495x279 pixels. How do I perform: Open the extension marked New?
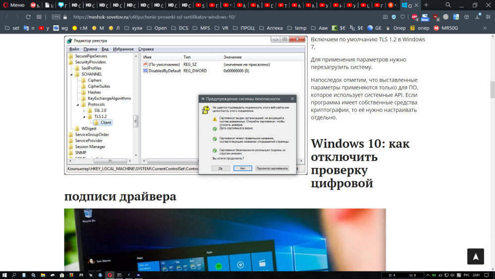(425, 17)
